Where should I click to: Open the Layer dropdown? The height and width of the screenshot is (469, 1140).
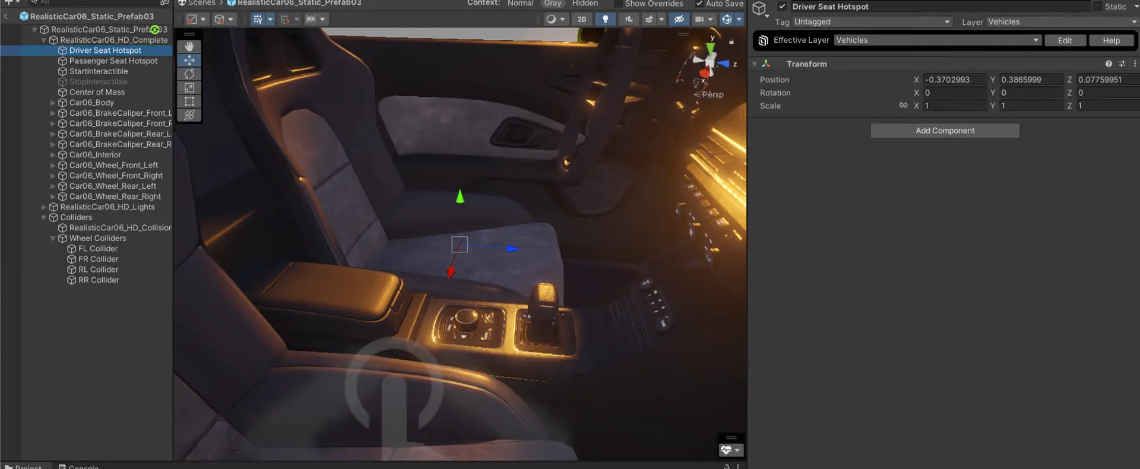[x=1063, y=22]
